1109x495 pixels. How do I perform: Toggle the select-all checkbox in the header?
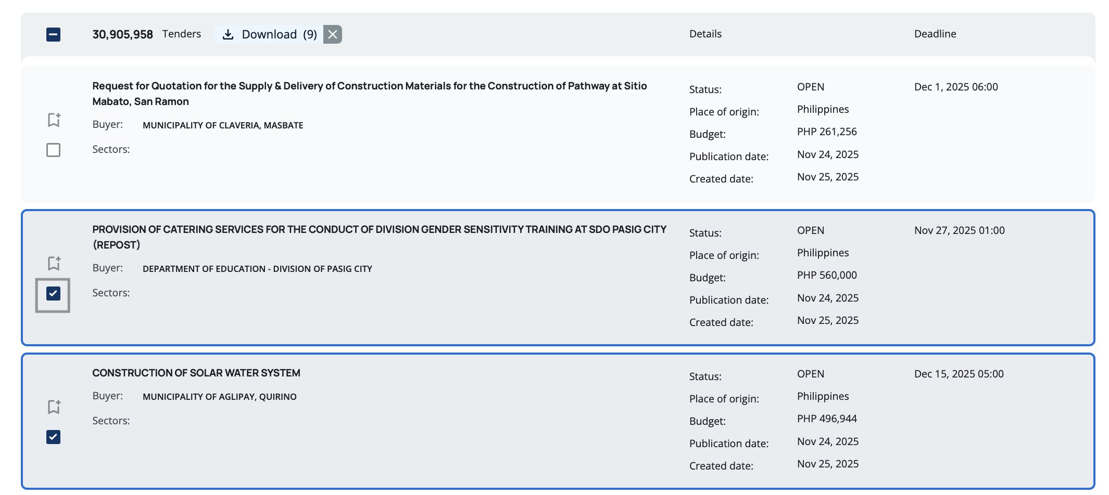(53, 35)
